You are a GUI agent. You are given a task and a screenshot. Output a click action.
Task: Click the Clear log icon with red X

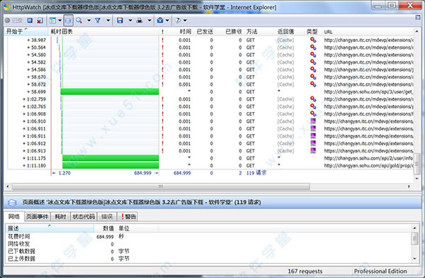pyautogui.click(x=40, y=21)
